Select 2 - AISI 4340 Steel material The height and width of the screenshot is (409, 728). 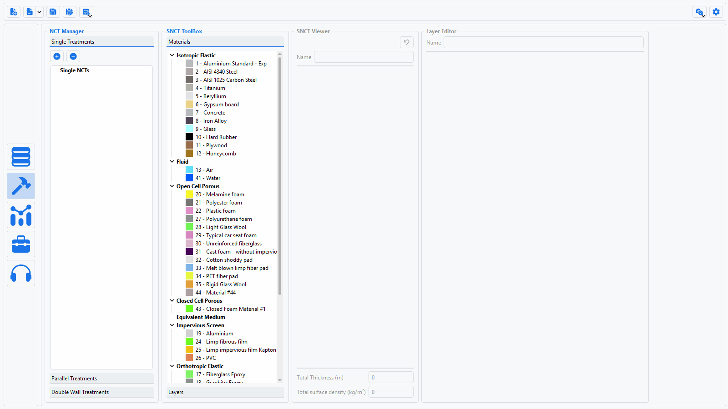217,72
